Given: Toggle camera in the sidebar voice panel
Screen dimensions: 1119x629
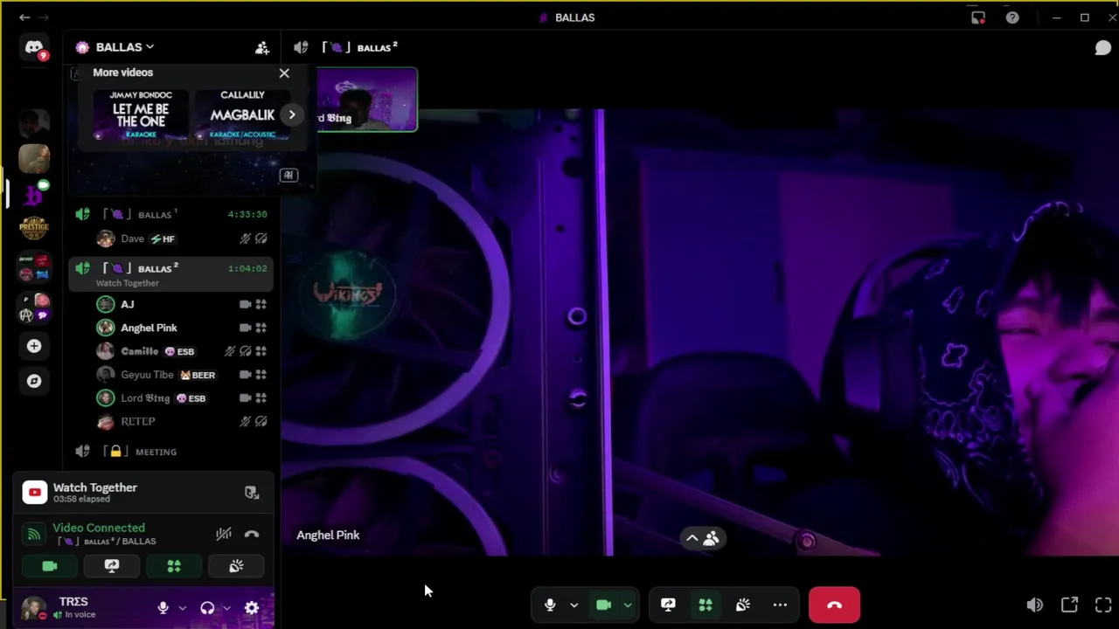Looking at the screenshot, I should pyautogui.click(x=50, y=566).
